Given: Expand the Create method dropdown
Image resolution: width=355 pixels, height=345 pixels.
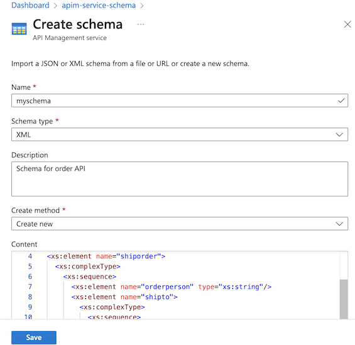Looking at the screenshot, I should [x=180, y=223].
